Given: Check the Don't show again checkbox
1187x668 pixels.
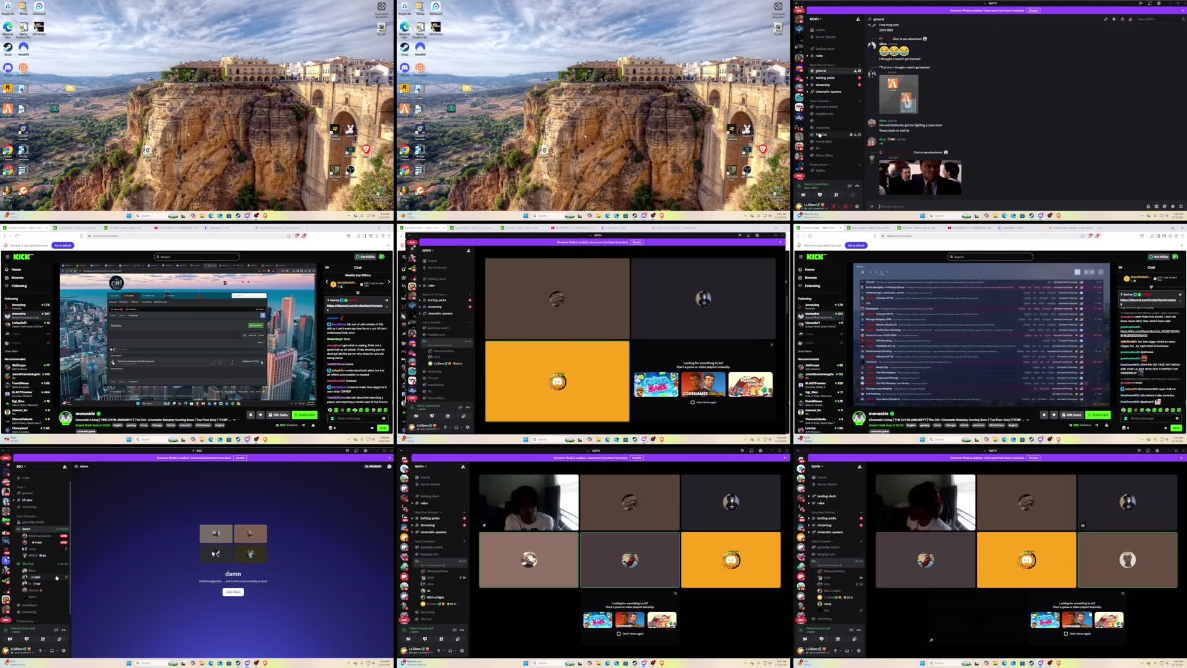Looking at the screenshot, I should click(618, 634).
